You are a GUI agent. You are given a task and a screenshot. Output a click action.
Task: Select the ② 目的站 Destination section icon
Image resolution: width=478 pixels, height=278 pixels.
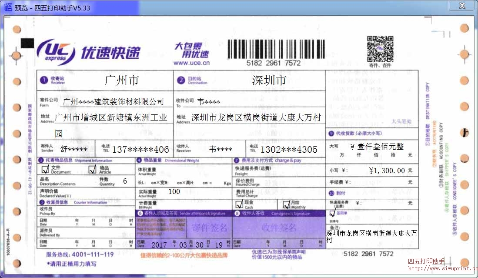pos(181,80)
